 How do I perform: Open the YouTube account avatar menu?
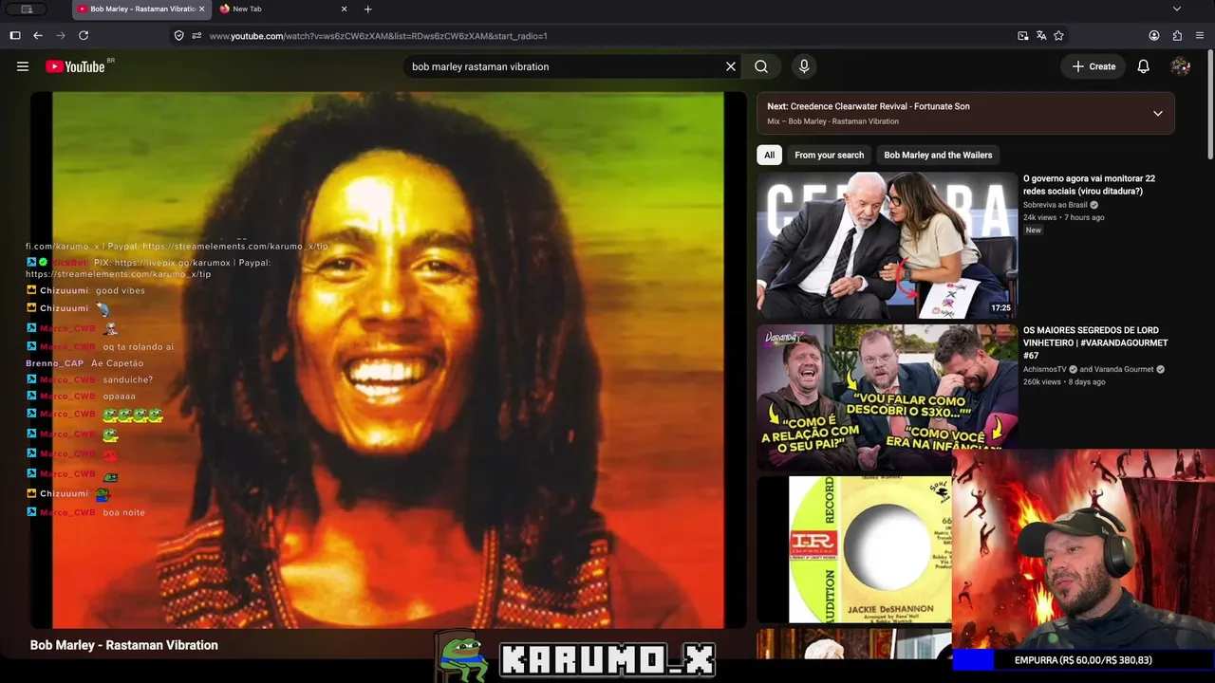pos(1181,66)
